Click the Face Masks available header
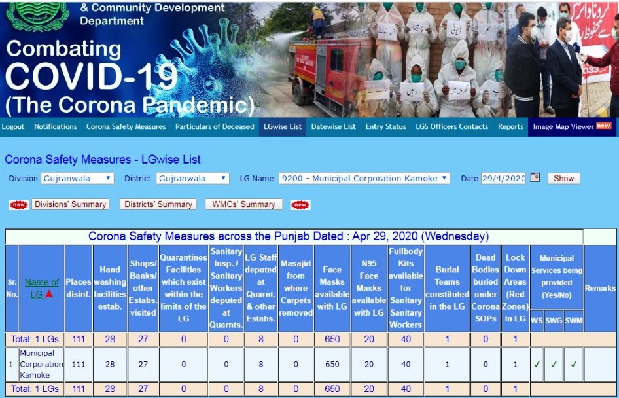This screenshot has height=398, width=619. click(x=332, y=288)
